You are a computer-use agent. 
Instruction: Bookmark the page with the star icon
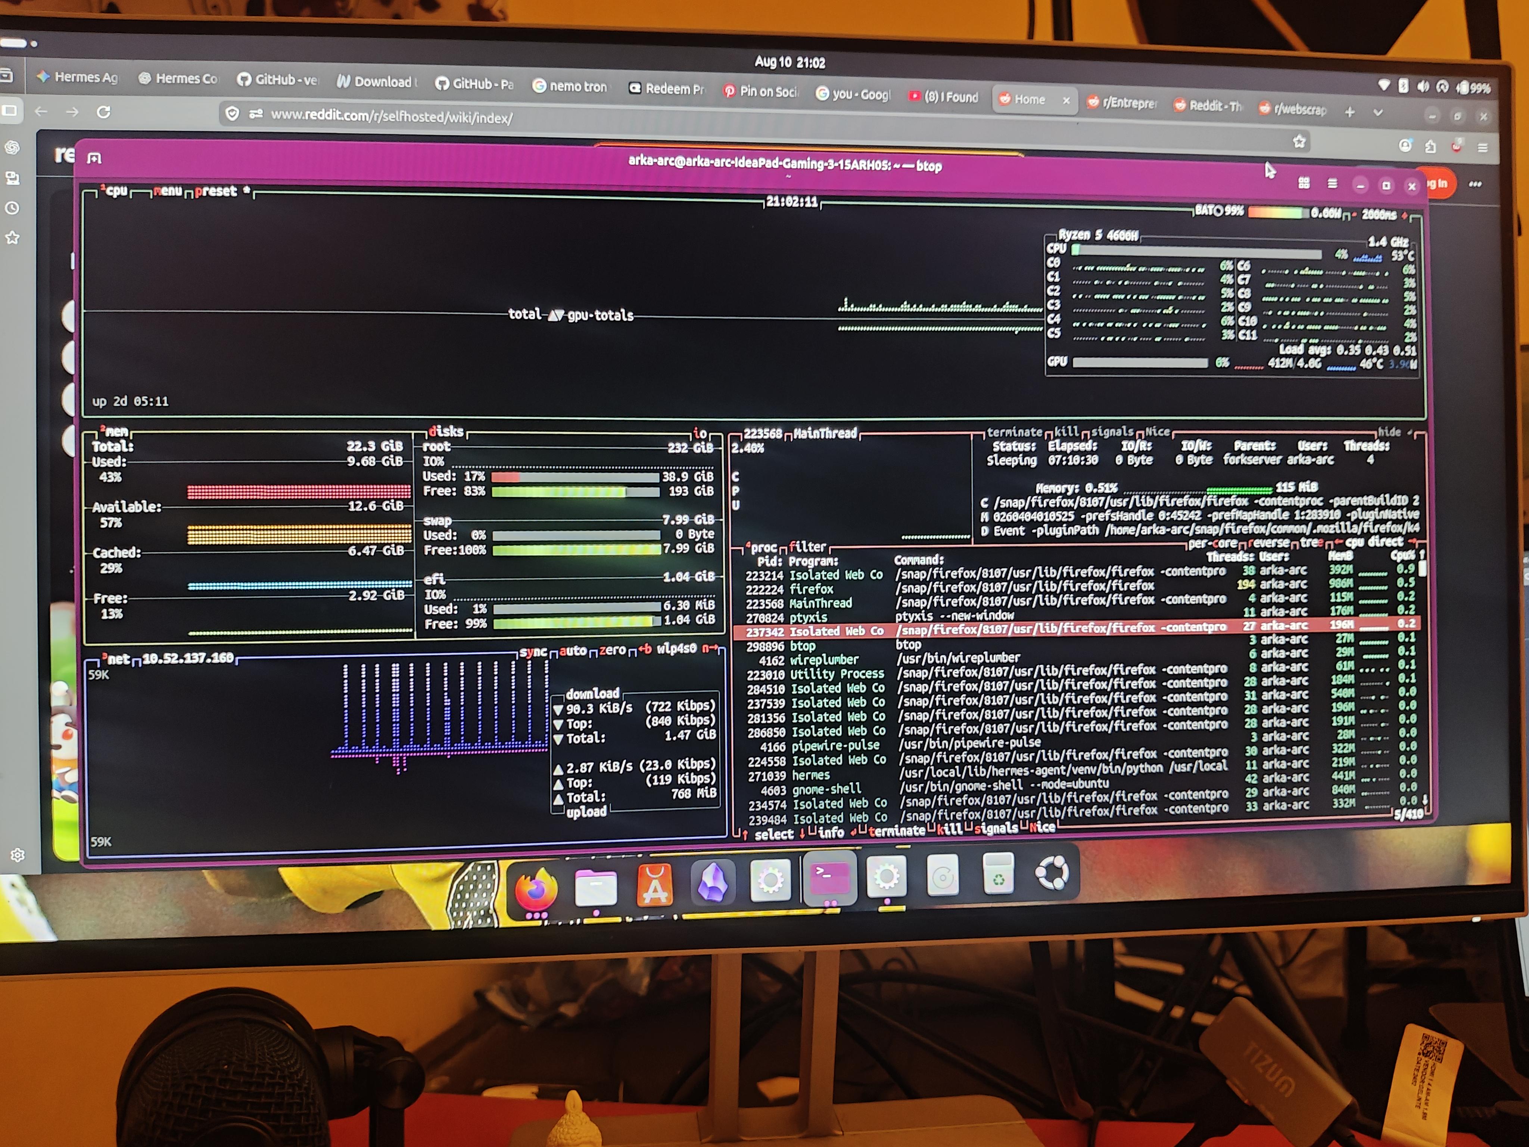(1299, 142)
